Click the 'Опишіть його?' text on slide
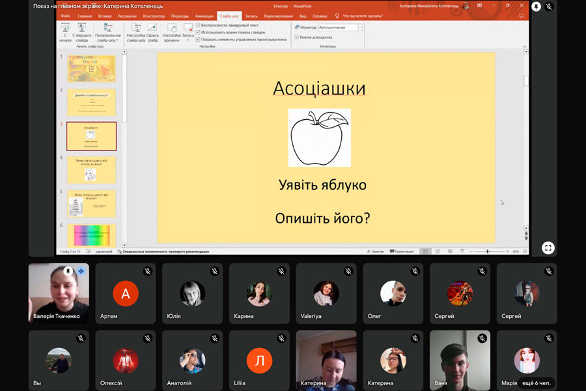586x391 pixels. [322, 218]
